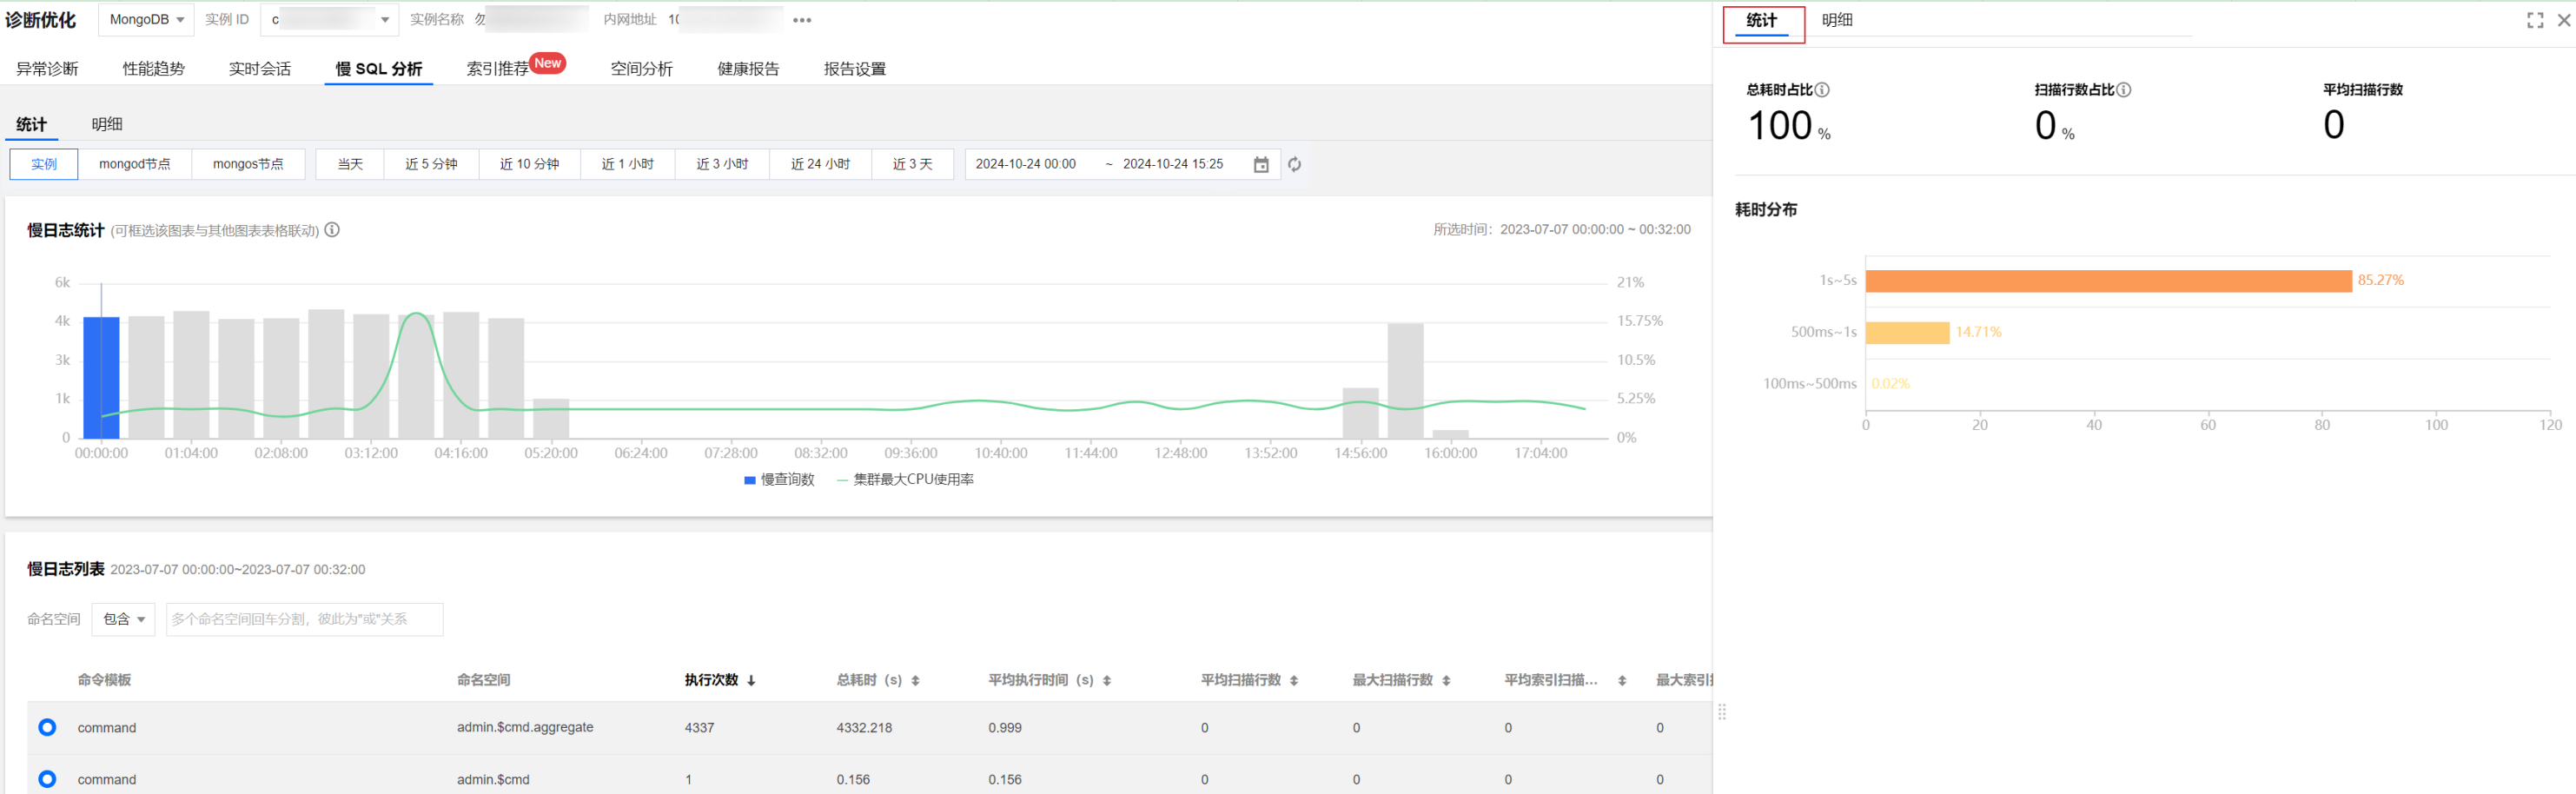Click the namespace filter input field
Viewport: 2576px width, 794px height.
(x=304, y=620)
